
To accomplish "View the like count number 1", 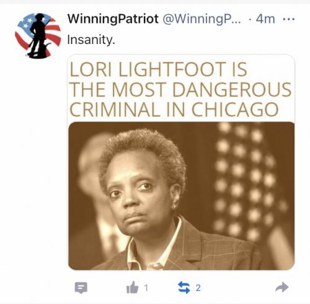I will 146,288.
